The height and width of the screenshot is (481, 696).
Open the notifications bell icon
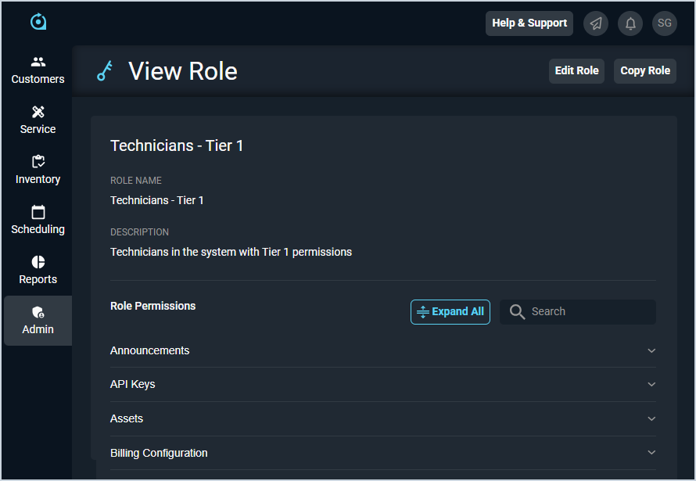pyautogui.click(x=630, y=23)
